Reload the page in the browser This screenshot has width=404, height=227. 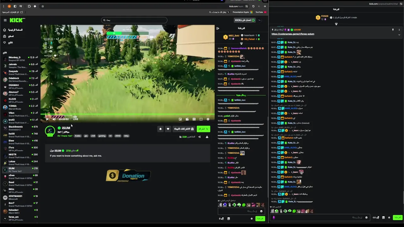253,6
